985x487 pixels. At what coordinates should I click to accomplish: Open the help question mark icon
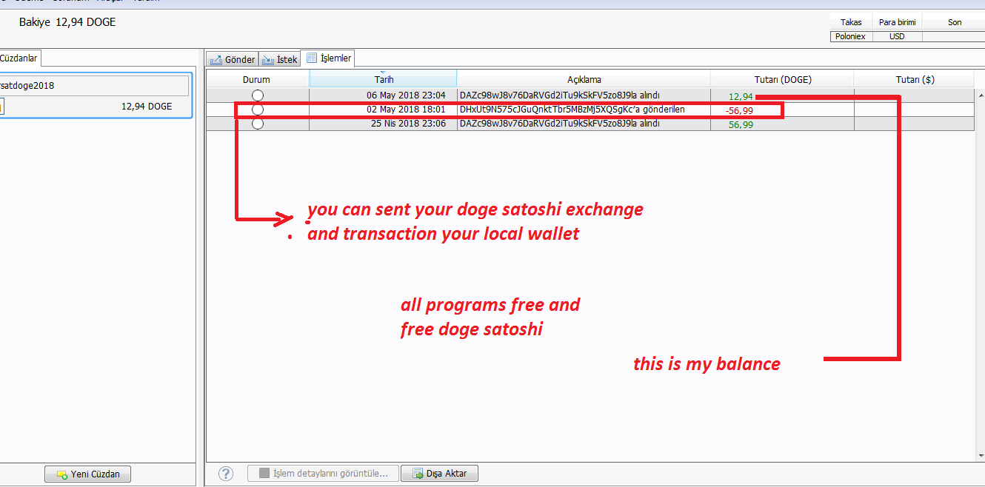pos(226,474)
